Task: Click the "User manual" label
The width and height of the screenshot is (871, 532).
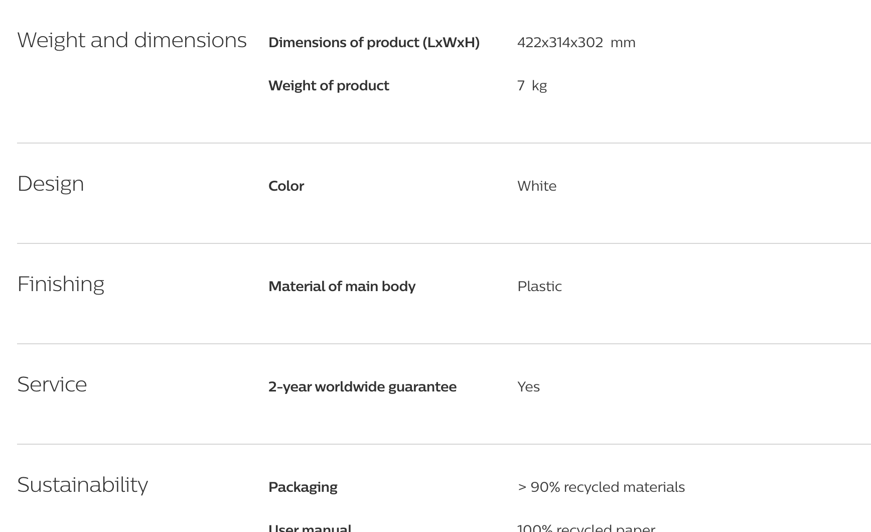Action: tap(310, 528)
